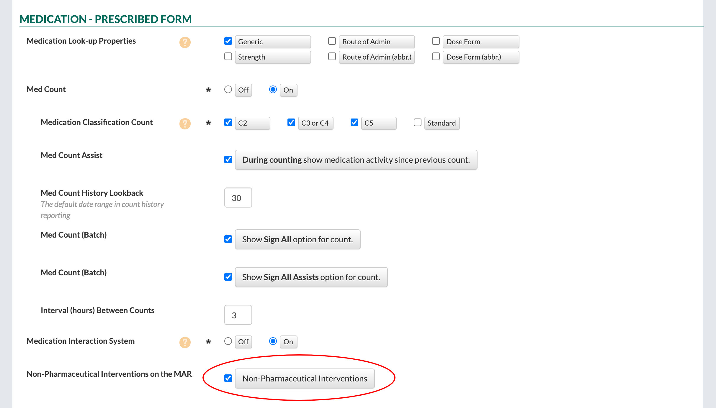Uncheck Non-Pharmaceutical Interventions checkbox
Screen dimensions: 716x408
click(228, 378)
